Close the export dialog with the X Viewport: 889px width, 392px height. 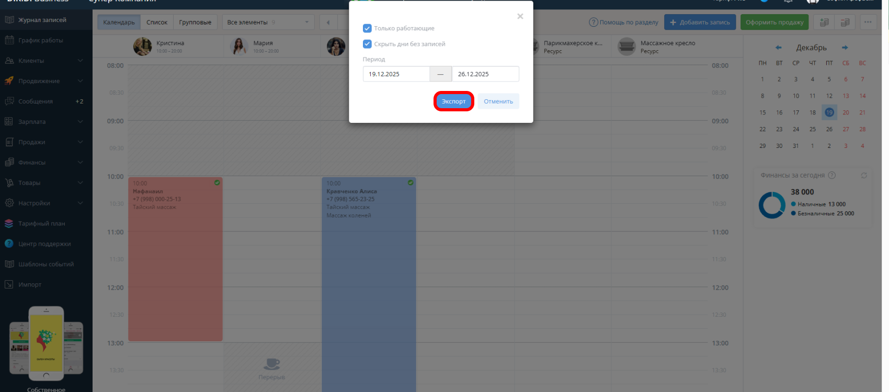[520, 16]
